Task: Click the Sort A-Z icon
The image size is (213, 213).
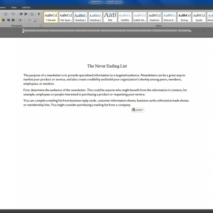Action: [x=32, y=14]
